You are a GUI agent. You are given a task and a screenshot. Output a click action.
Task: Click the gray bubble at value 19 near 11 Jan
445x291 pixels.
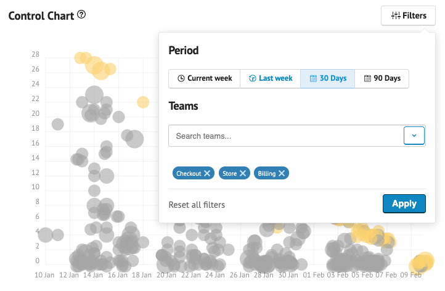(58, 125)
